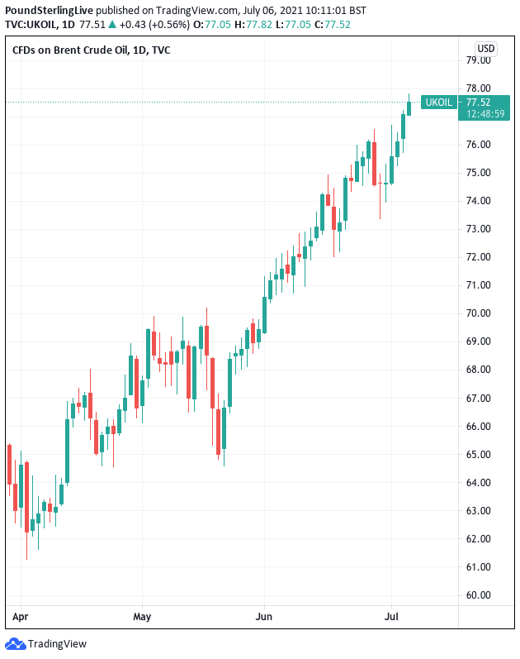The image size is (520, 659).
Task: Click the chart title CFDs on Brent Crude Oil
Action: click(x=91, y=50)
